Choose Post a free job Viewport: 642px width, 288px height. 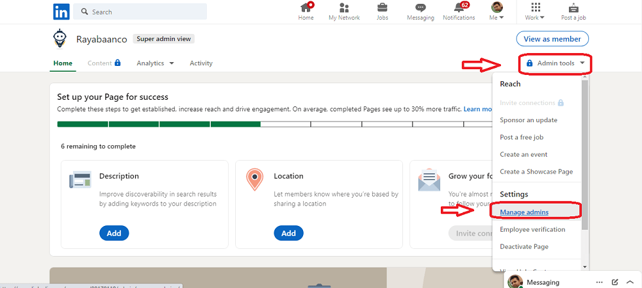click(522, 137)
